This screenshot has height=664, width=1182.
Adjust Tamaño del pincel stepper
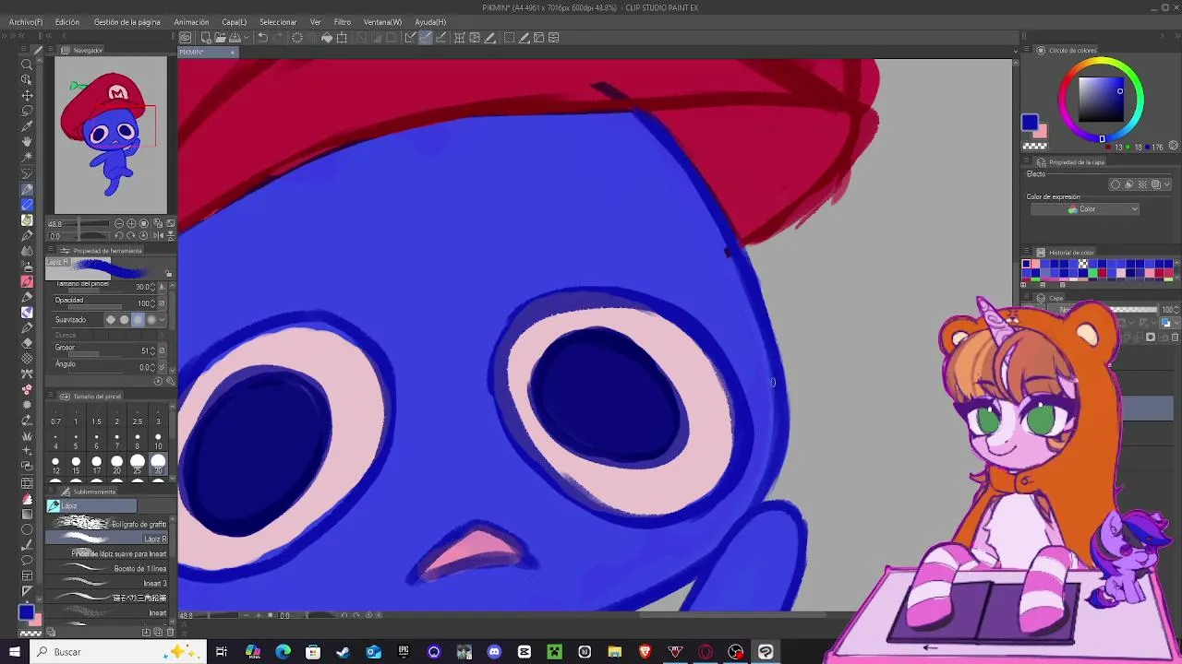153,287
